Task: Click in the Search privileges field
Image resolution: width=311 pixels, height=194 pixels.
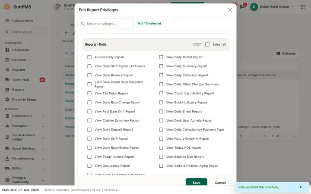Action: [105, 24]
